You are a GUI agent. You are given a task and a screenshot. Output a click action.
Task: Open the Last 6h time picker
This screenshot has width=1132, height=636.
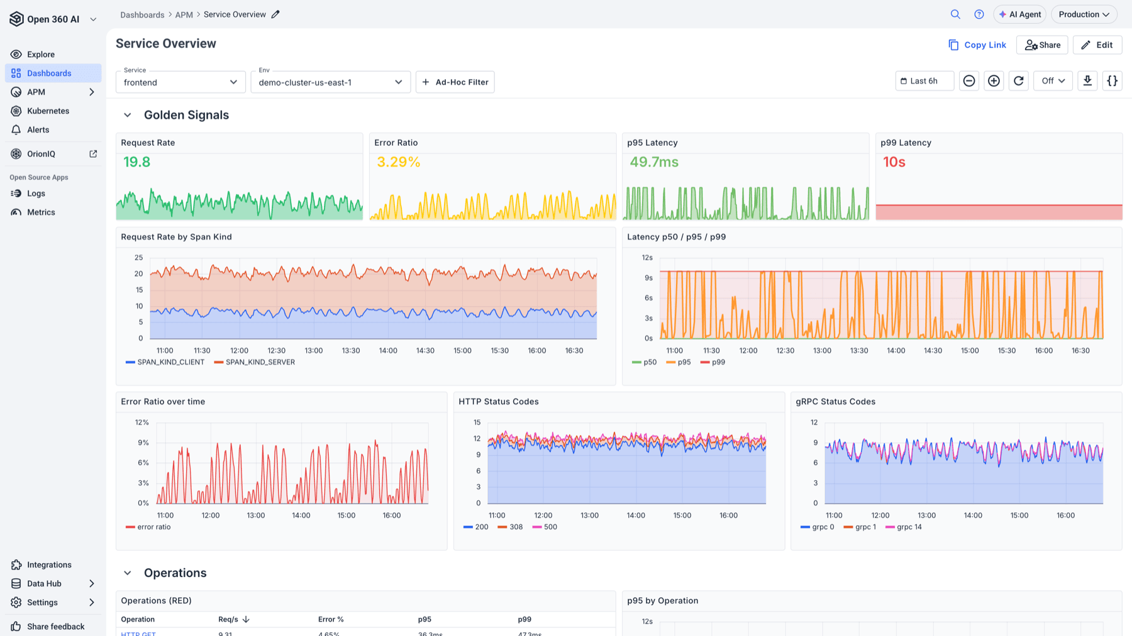tap(924, 81)
